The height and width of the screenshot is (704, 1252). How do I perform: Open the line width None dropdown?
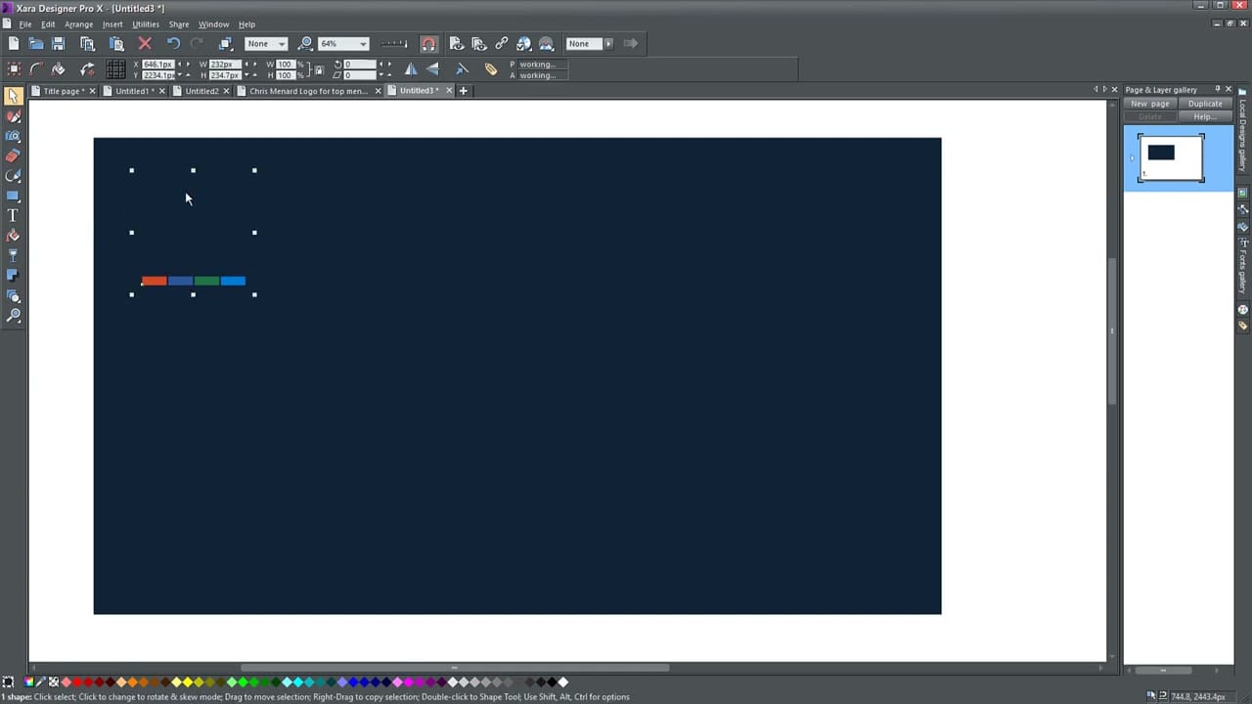click(282, 43)
